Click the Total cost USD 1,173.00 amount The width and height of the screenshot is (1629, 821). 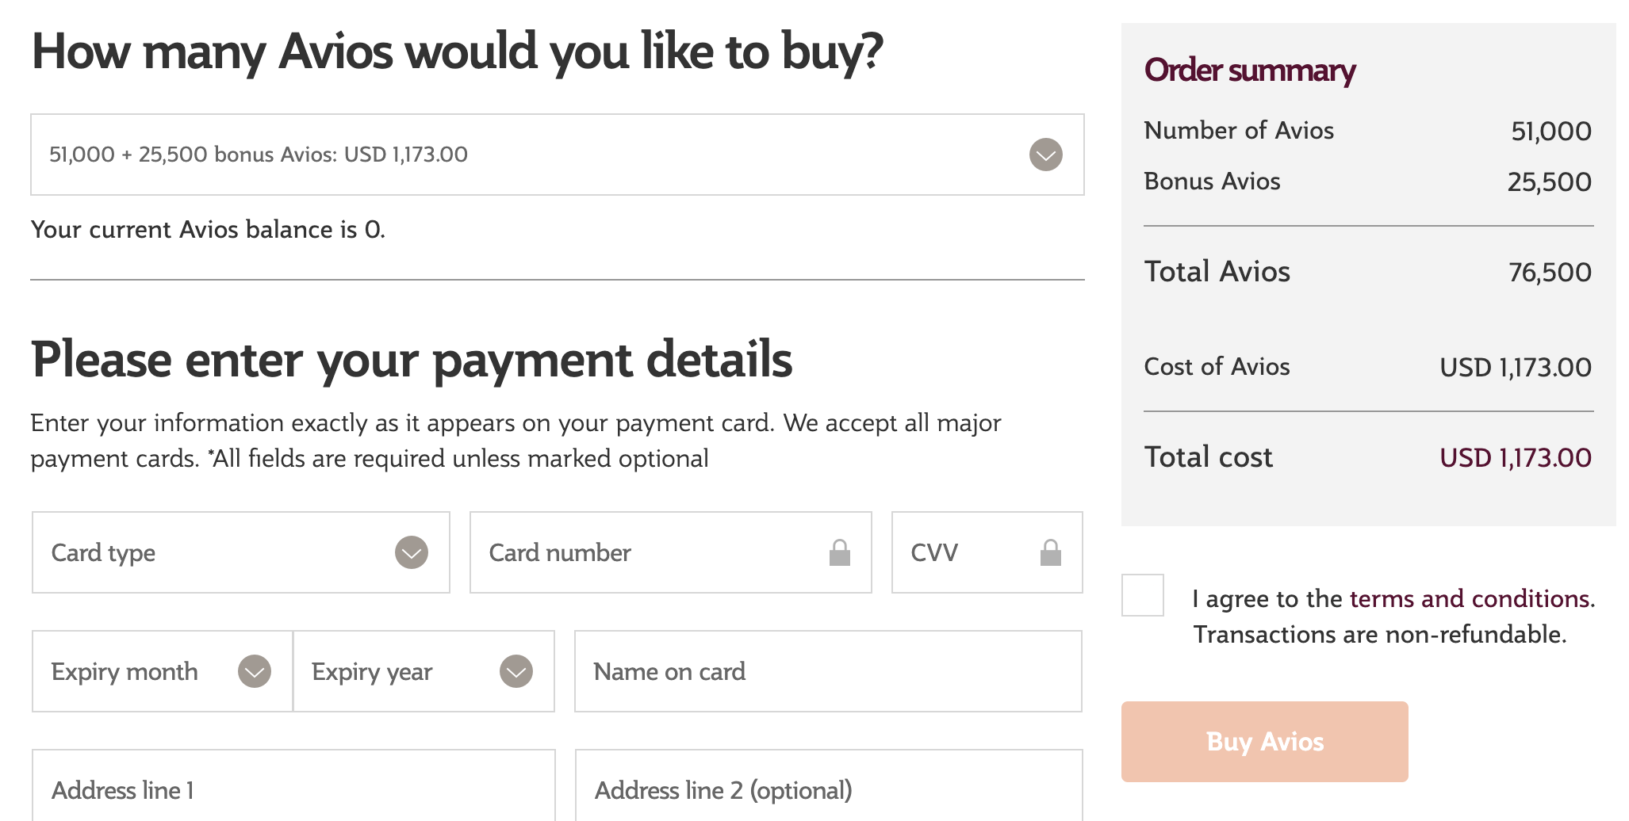(1515, 457)
